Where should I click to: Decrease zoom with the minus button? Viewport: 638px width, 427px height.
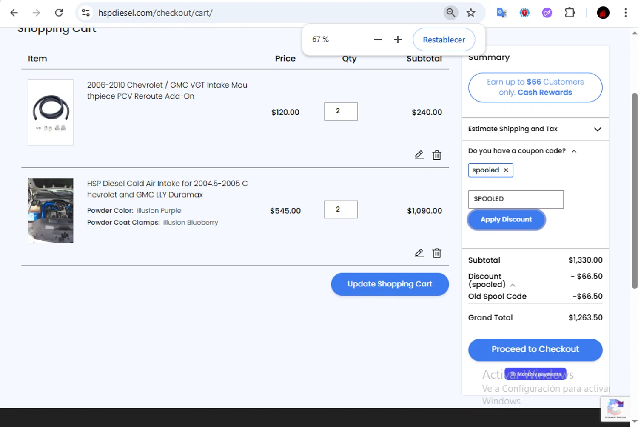378,40
